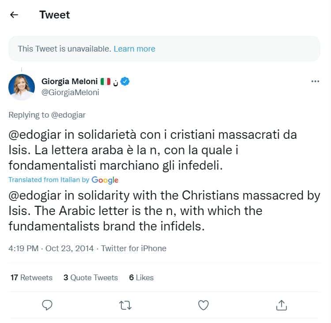Viewport: 331px width, 323px height.
Task: Open @edogiar in Replying to line
Action: pos(68,115)
